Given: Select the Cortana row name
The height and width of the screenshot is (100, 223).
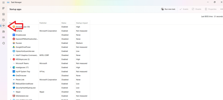Looking at the screenshot, I should pyautogui.click(x=19, y=31).
